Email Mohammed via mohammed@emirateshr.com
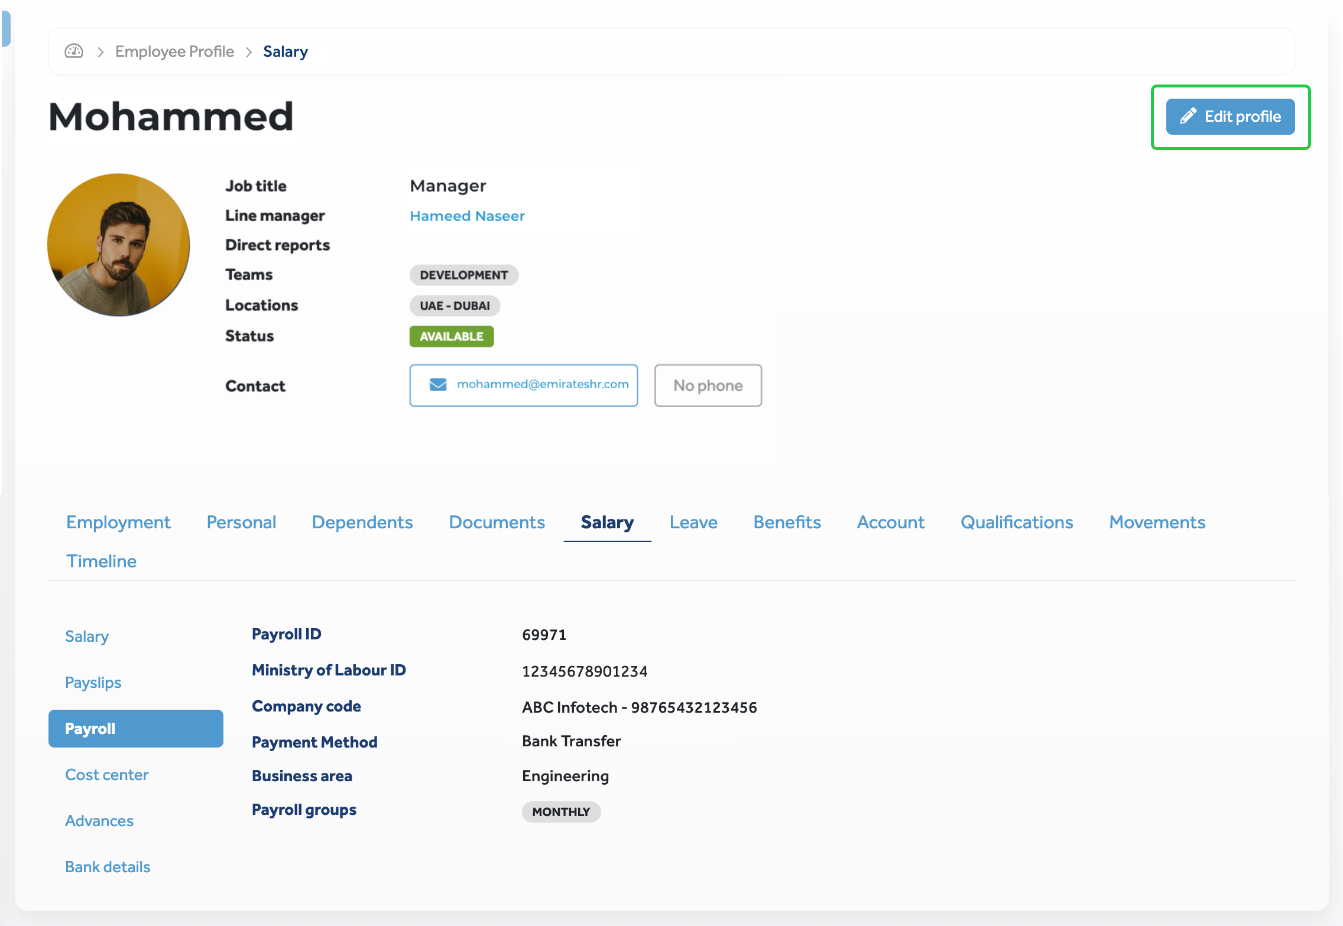Viewport: 1343px width, 926px height. (543, 385)
